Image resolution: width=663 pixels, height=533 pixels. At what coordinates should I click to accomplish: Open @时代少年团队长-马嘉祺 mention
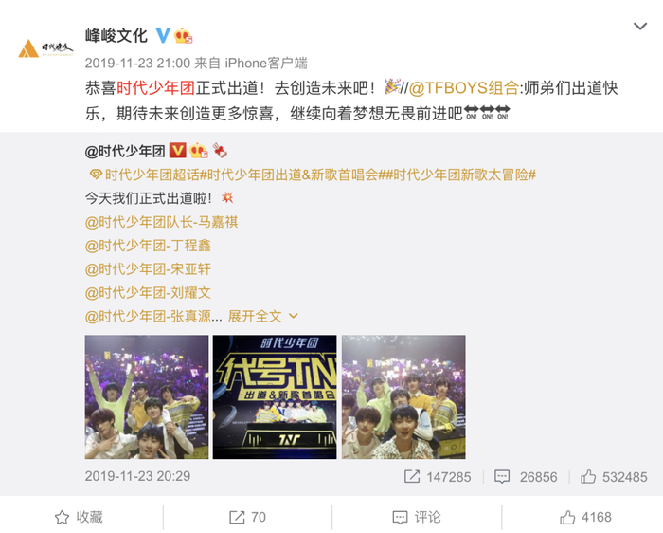(x=162, y=222)
